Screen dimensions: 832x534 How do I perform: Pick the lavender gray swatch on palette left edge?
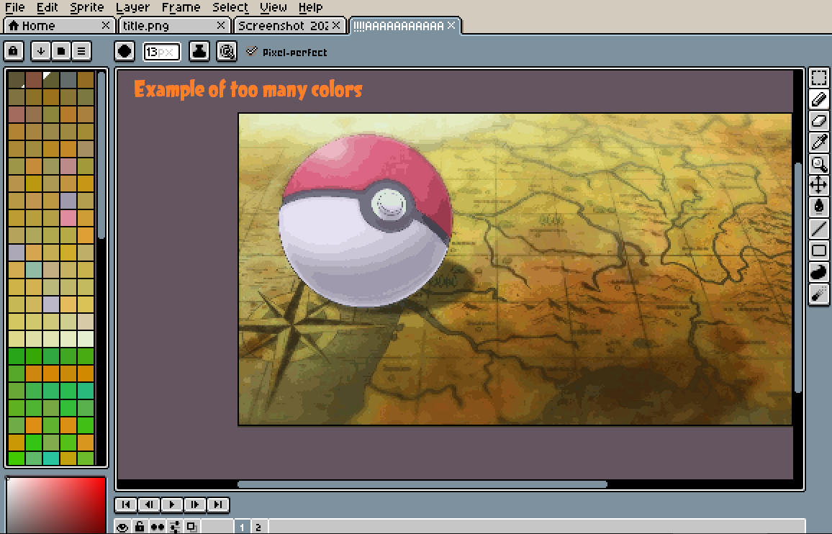tap(17, 252)
